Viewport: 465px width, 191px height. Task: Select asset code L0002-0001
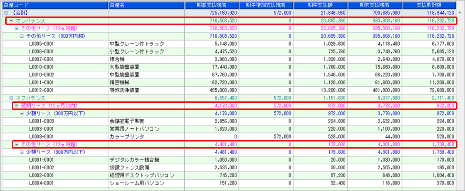coord(42,175)
